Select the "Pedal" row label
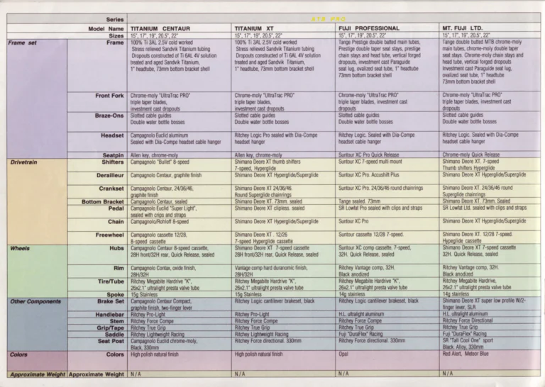 coord(116,208)
